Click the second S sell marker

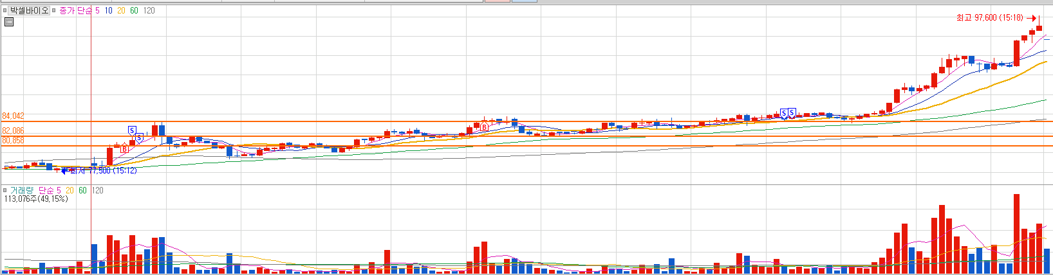(x=139, y=137)
